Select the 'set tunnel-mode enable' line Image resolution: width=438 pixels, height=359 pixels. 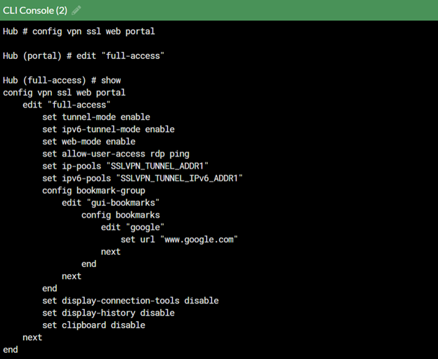pyautogui.click(x=96, y=117)
